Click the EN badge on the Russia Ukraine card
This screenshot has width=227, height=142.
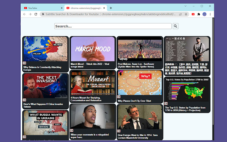pyautogui.click(x=24, y=137)
